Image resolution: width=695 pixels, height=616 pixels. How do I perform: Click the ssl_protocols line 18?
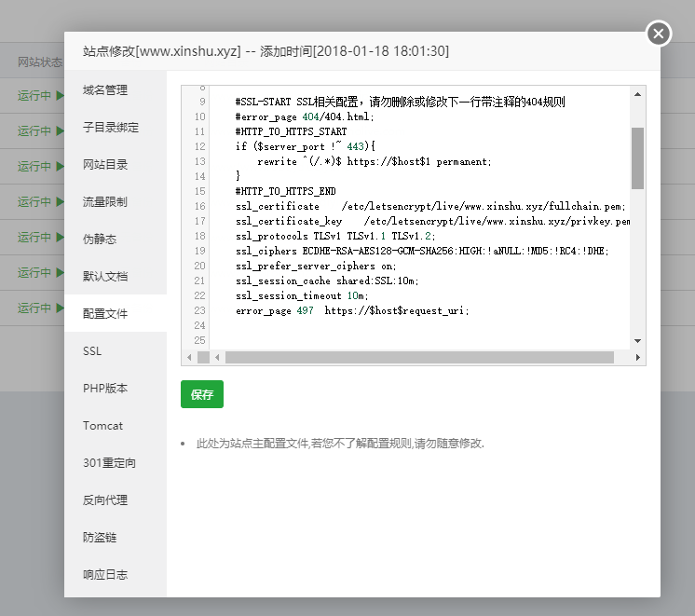(x=335, y=236)
